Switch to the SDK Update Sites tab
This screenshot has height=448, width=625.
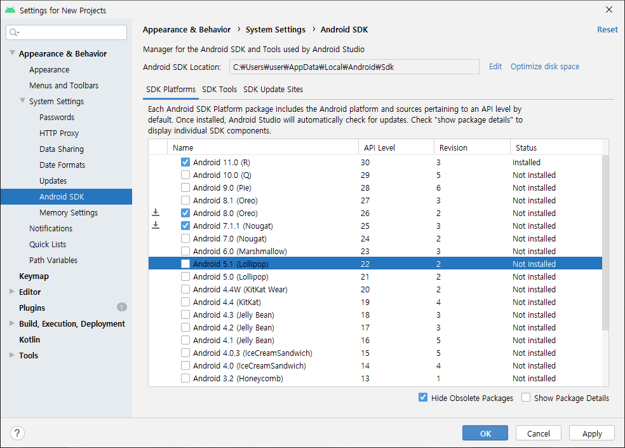(x=273, y=90)
